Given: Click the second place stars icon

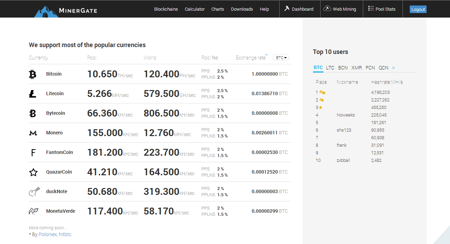Looking at the screenshot, I should pyautogui.click(x=322, y=100).
